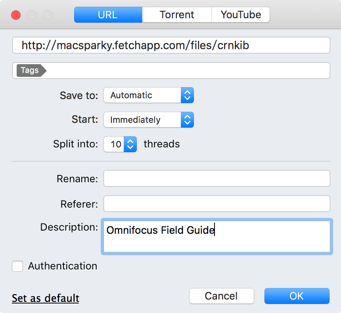Click the Set as default link
341x313 pixels.
coord(46,298)
